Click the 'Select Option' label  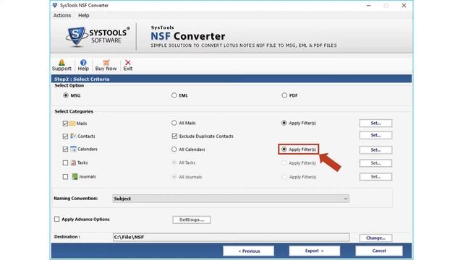point(69,85)
